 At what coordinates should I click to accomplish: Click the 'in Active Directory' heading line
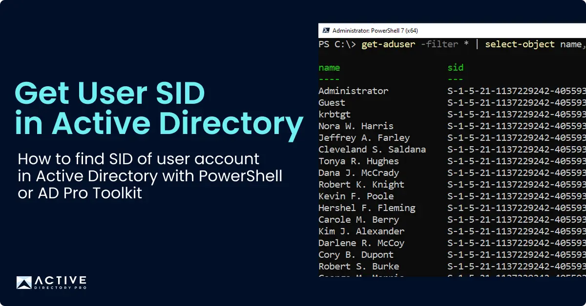pyautogui.click(x=159, y=125)
